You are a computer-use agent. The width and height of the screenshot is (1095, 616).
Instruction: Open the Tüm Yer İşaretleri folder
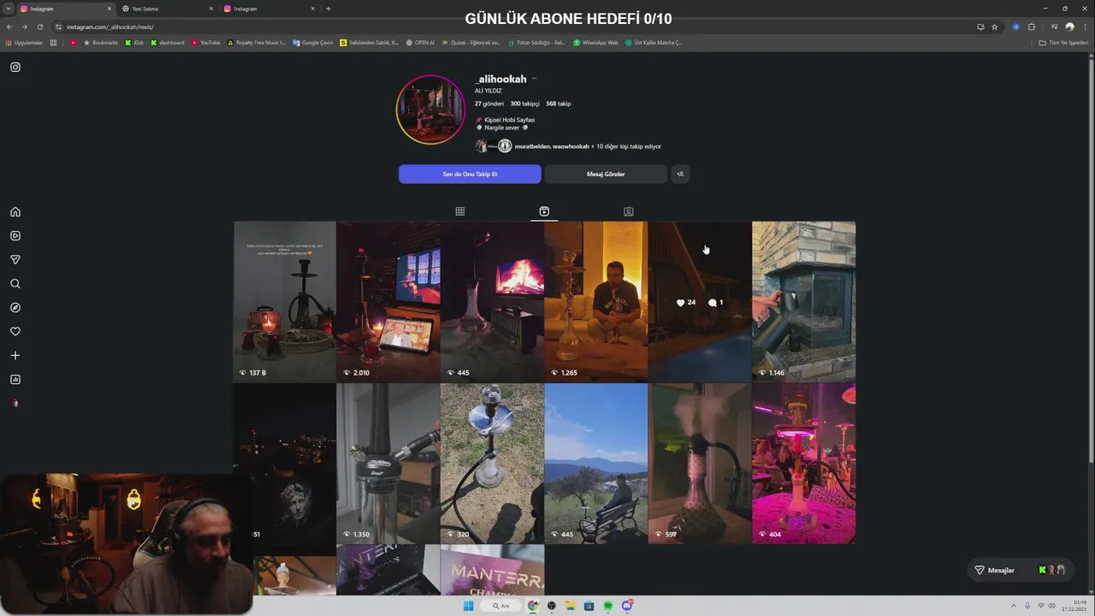point(1063,42)
